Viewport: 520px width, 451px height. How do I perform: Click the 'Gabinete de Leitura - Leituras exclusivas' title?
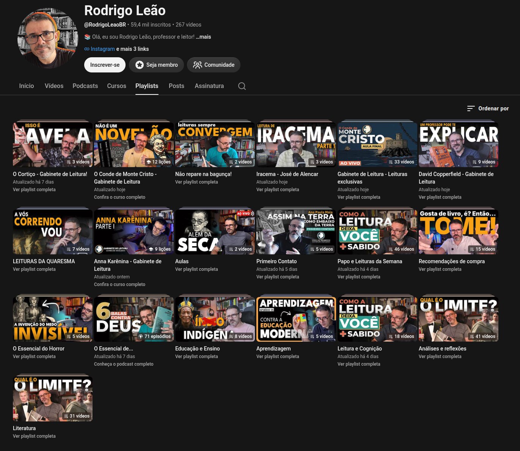tap(372, 178)
